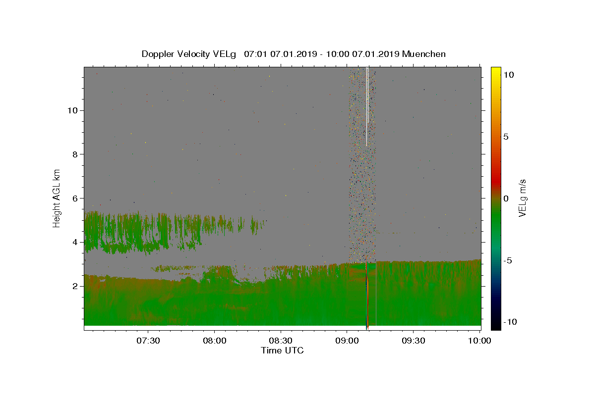Pick the yellow top of the colorbar

[496, 72]
